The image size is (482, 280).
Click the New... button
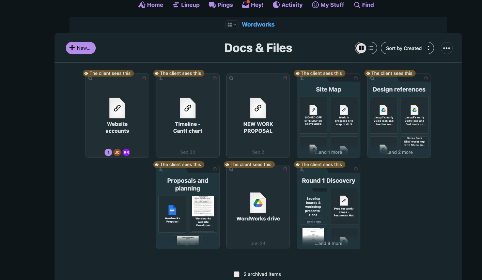click(81, 48)
